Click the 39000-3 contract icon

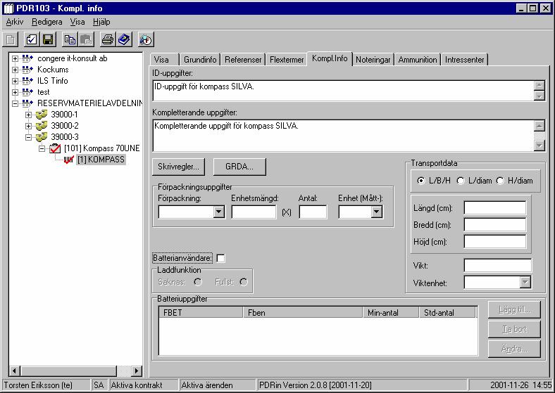tap(42, 137)
